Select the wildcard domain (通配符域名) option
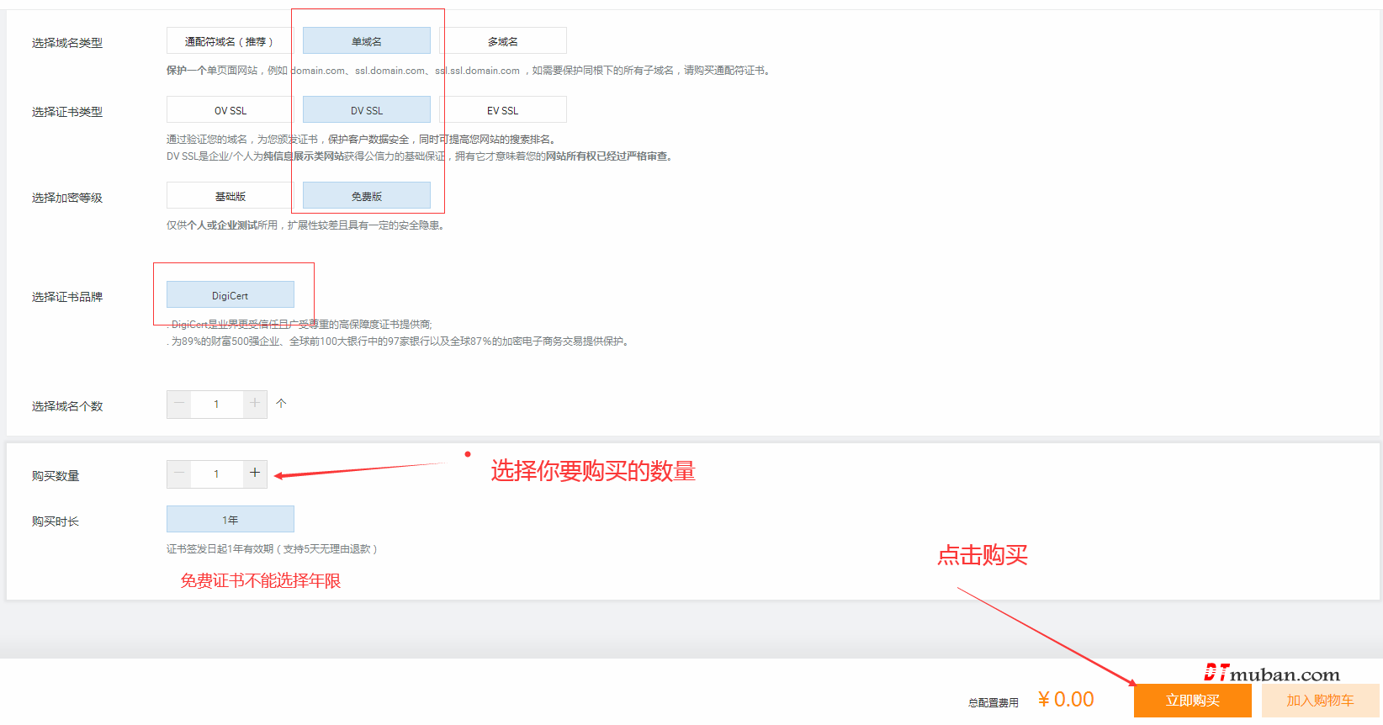The image size is (1383, 725). click(230, 41)
